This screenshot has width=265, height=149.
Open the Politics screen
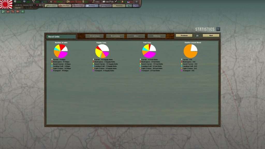click(x=92, y=6)
